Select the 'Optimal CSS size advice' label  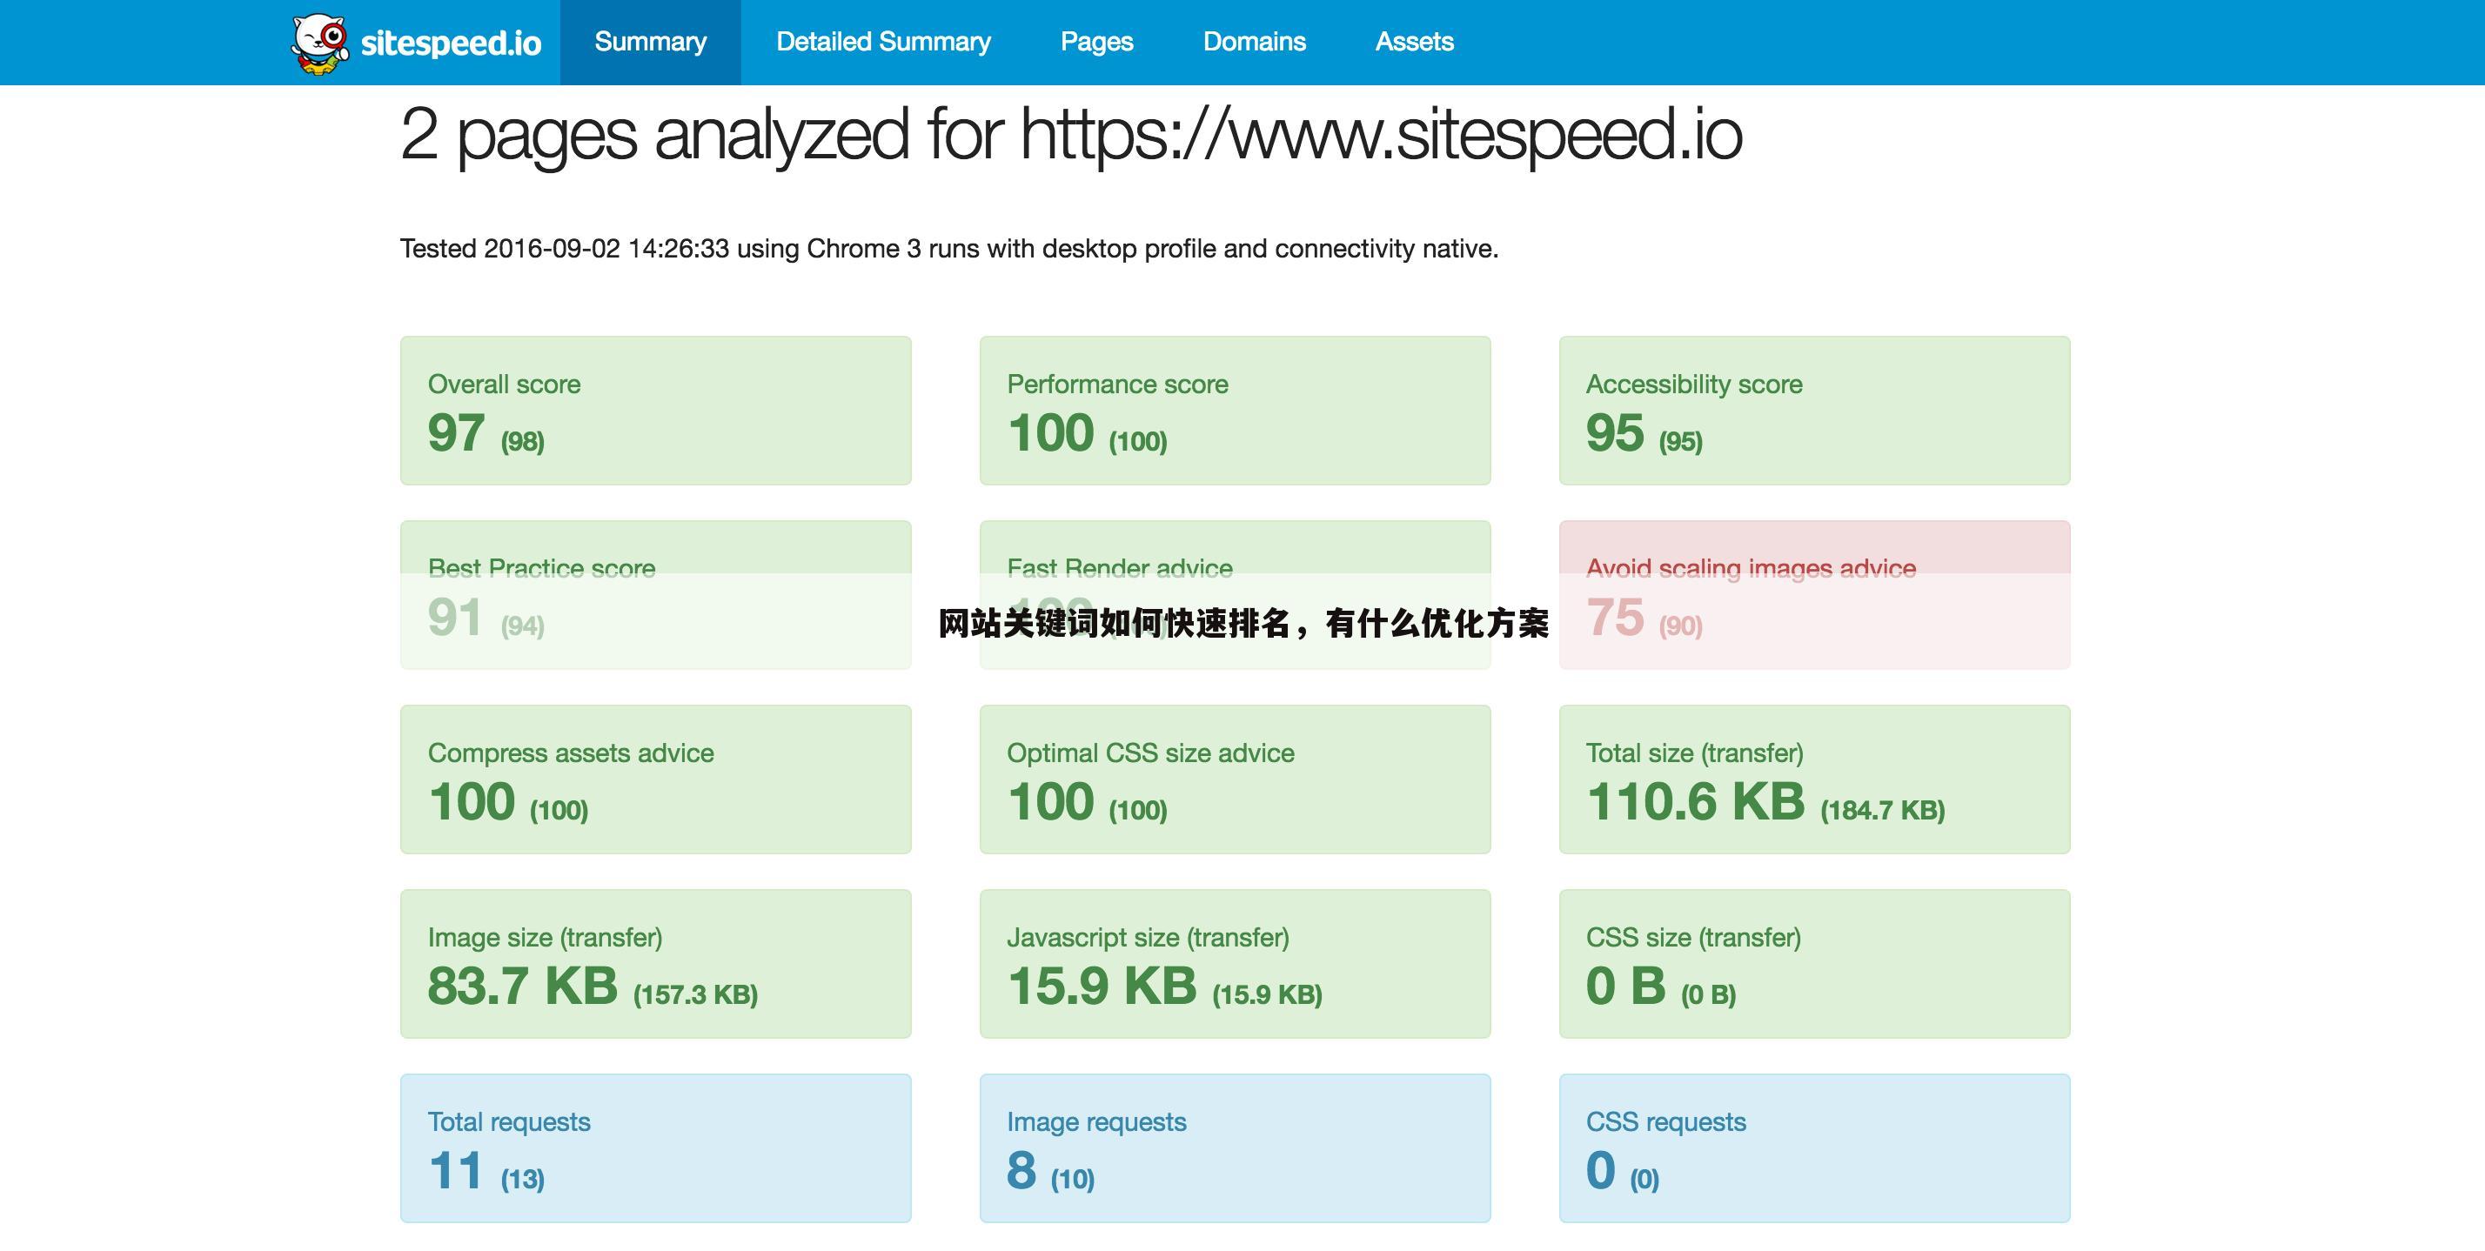tap(1151, 753)
